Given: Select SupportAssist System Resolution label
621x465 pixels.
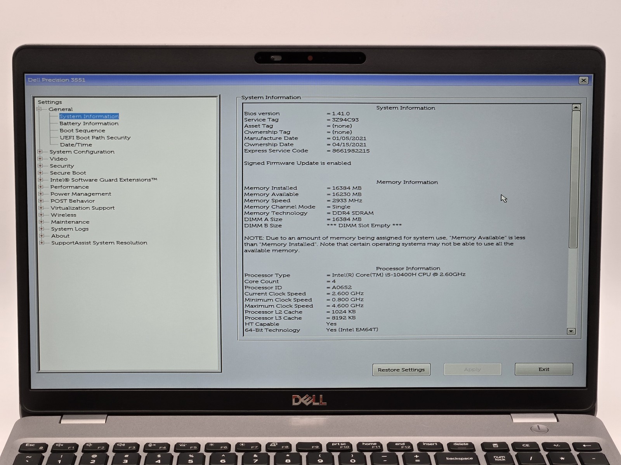Looking at the screenshot, I should (x=99, y=243).
